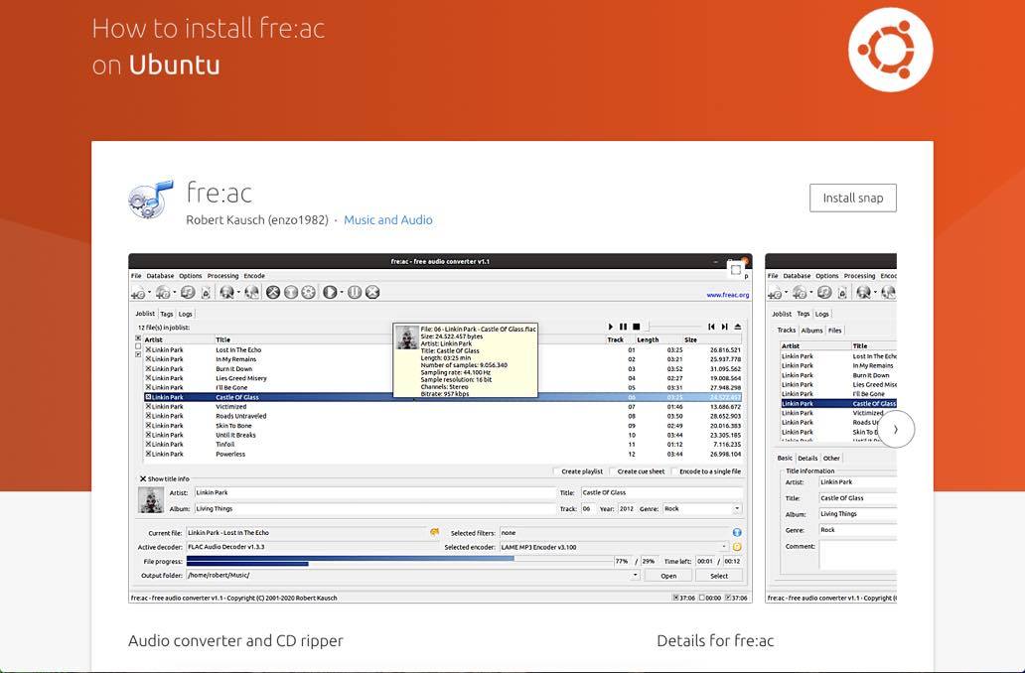Open the Music and Audio category link
This screenshot has height=673, width=1025.
[387, 220]
